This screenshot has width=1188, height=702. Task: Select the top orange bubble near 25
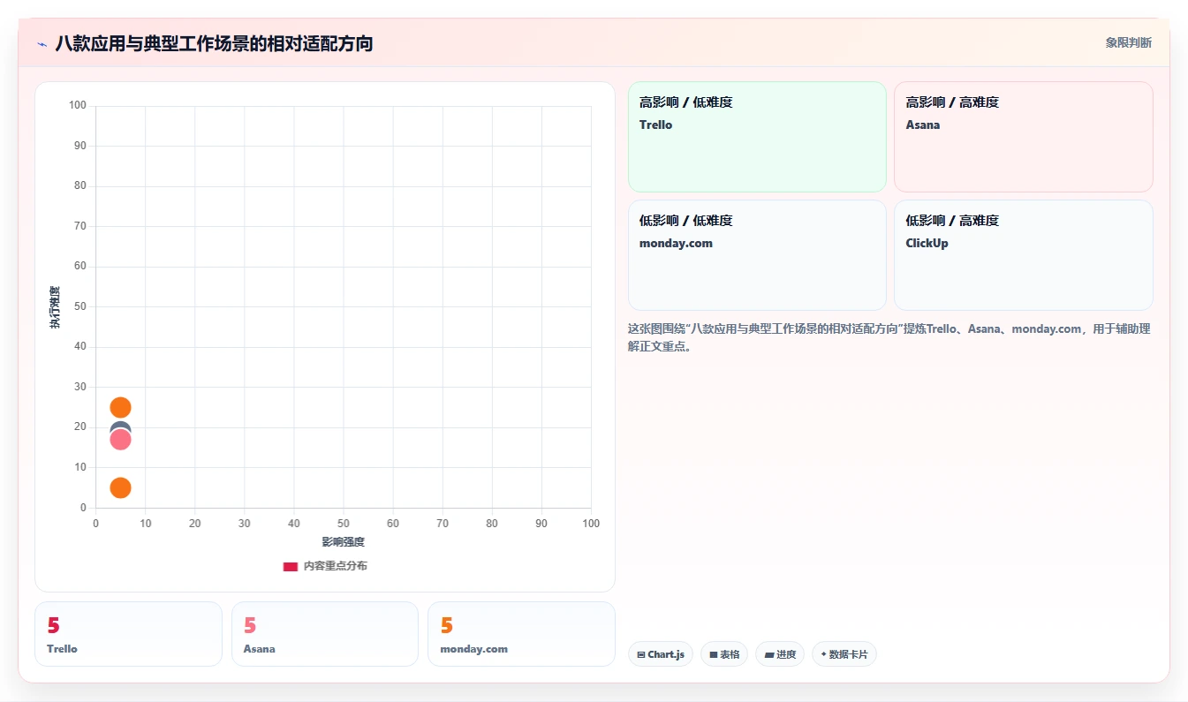(x=121, y=407)
